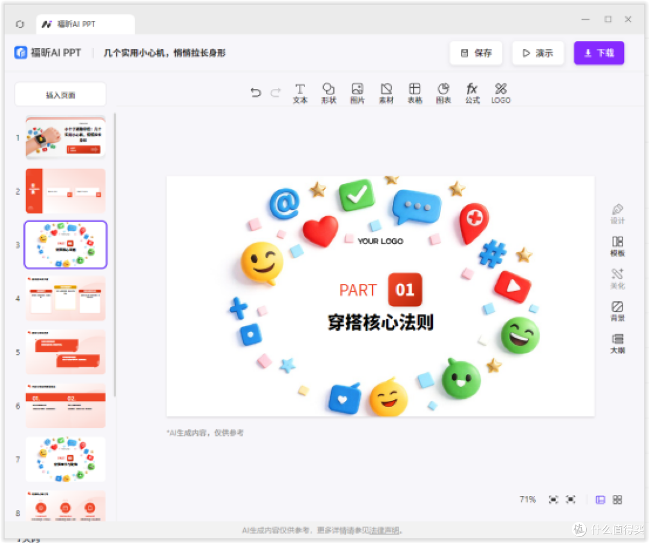
Task: Open the 形状 shapes tool
Action: point(329,94)
